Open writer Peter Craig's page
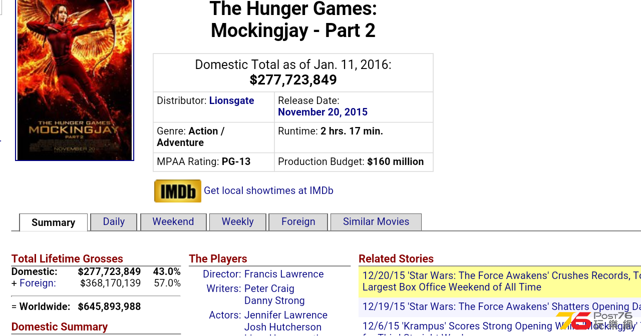Image resolution: width=641 pixels, height=336 pixels. pos(269,288)
